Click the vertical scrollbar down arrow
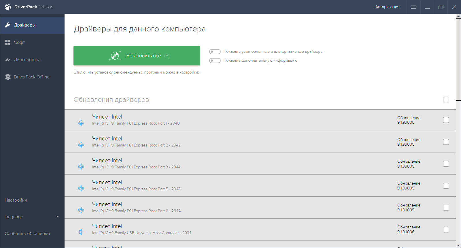The width and height of the screenshot is (461, 248). [x=458, y=245]
